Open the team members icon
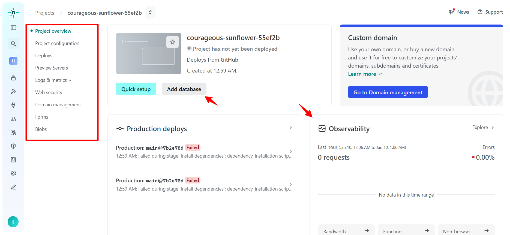Viewport: 510px width, 235px height. (x=13, y=119)
